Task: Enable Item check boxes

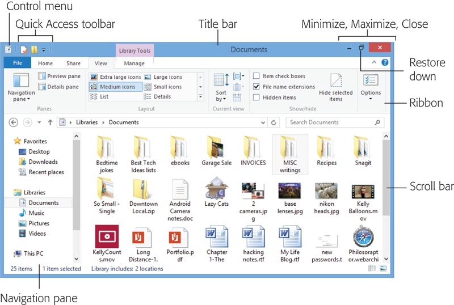Action: pos(257,76)
